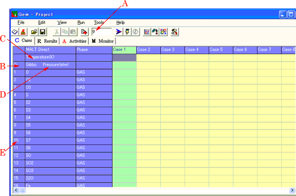The width and height of the screenshot is (296, 196).
Task: Click the blue arrow run icon
Action: coord(118,32)
